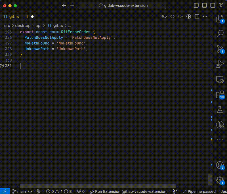Open the GitLens inspect view icon
Viewport: 227px width, 194px height.
coord(220,125)
